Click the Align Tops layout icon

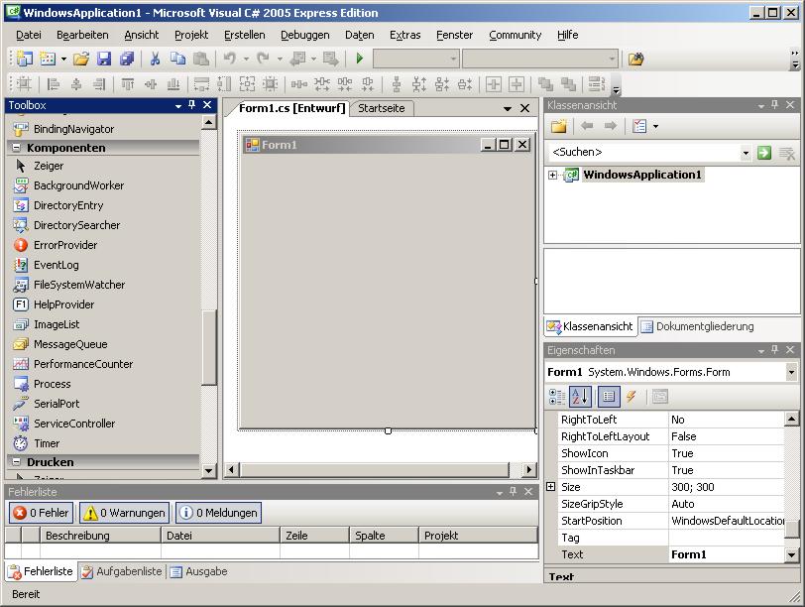click(127, 83)
